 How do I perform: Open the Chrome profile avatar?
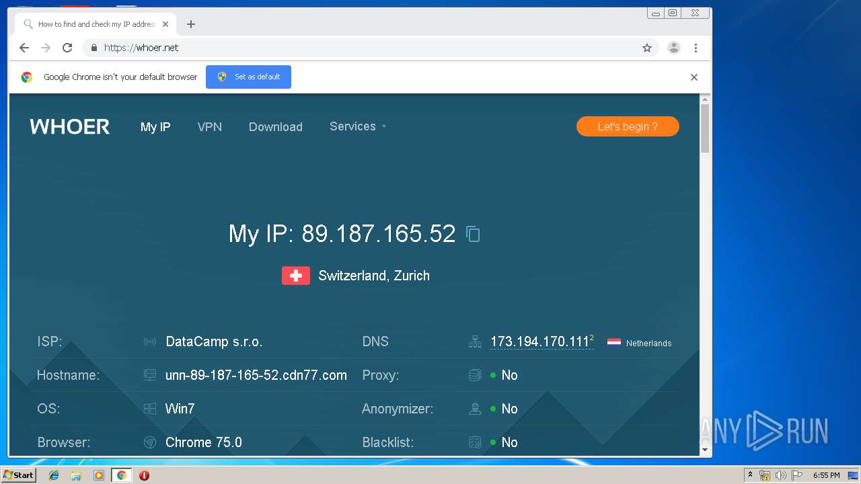[x=673, y=48]
